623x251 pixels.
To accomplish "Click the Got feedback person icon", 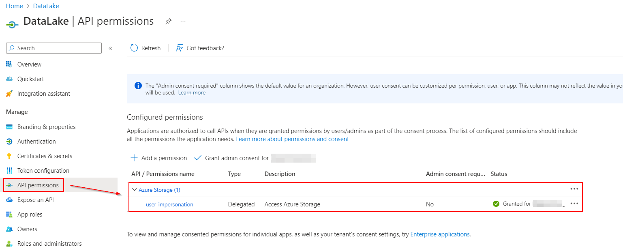I will pyautogui.click(x=180, y=48).
